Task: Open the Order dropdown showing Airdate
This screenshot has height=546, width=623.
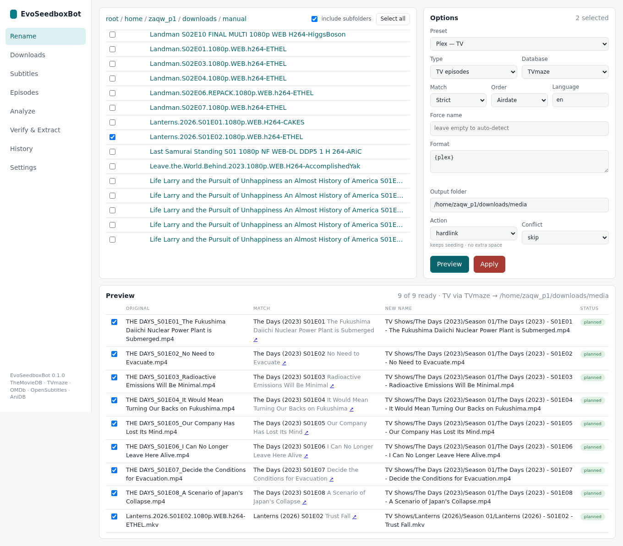Action: click(519, 100)
